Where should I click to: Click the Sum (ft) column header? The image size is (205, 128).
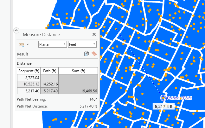click(x=78, y=71)
